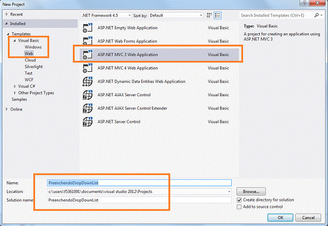Image resolution: width=328 pixels, height=226 pixels.
Task: Close the New Project dialog
Action: coord(318,3)
